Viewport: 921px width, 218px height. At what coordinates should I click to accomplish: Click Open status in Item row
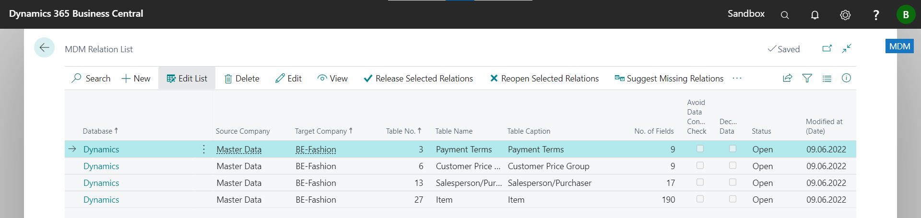click(x=762, y=200)
